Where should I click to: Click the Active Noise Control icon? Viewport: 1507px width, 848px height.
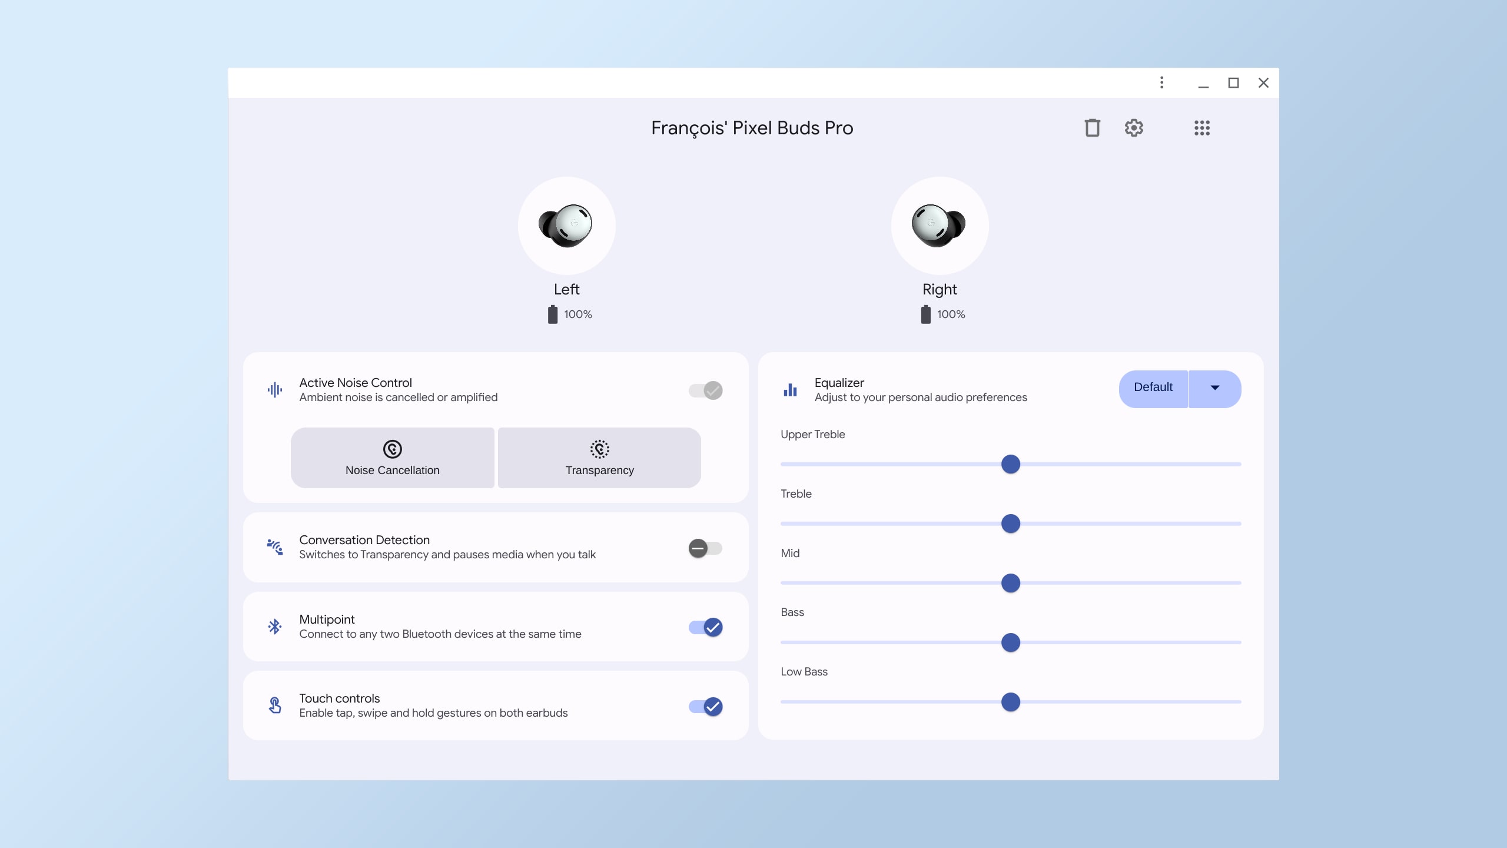pyautogui.click(x=274, y=389)
